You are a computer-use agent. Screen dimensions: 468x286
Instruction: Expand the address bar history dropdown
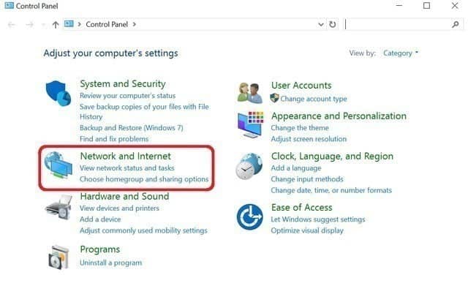(x=321, y=24)
